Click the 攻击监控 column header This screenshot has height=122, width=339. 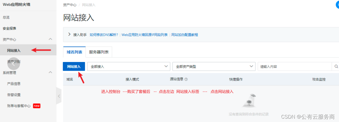click(x=319, y=79)
